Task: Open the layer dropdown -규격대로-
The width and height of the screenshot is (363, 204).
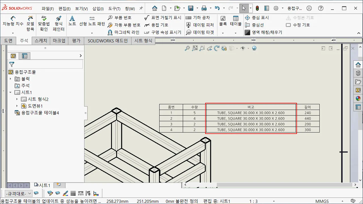Action: [19, 194]
